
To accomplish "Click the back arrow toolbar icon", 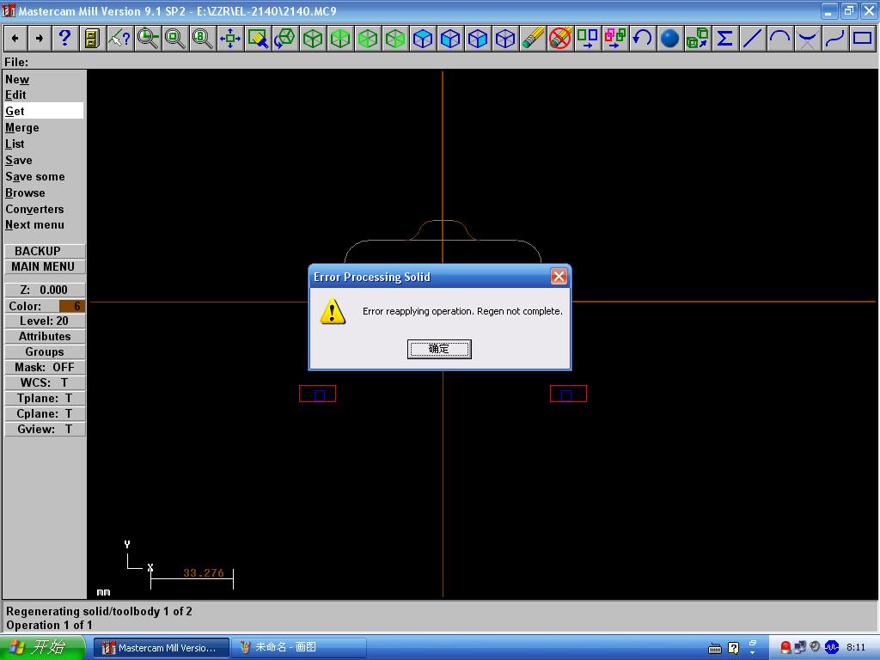I will (15, 39).
